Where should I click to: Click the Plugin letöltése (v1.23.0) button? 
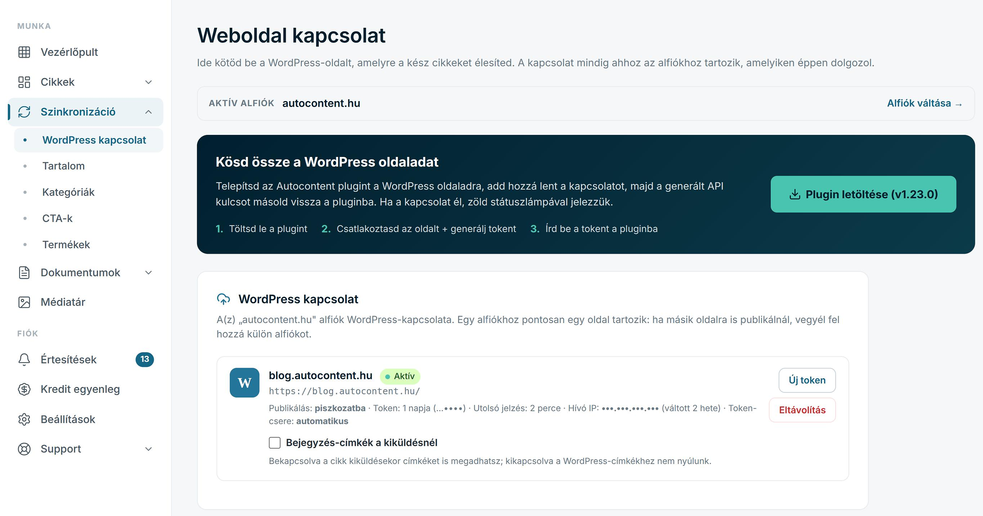(863, 194)
